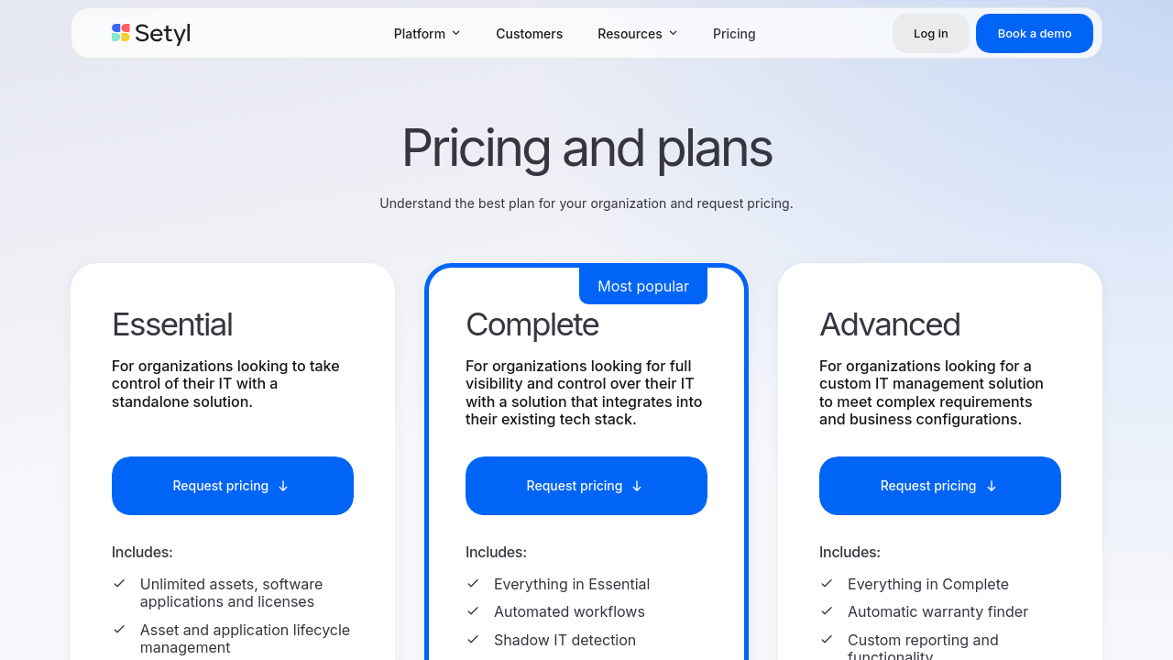Screen dimensions: 1173x660
Task: Click checkmark beside Unlimited assets feature
Action: [x=119, y=583]
